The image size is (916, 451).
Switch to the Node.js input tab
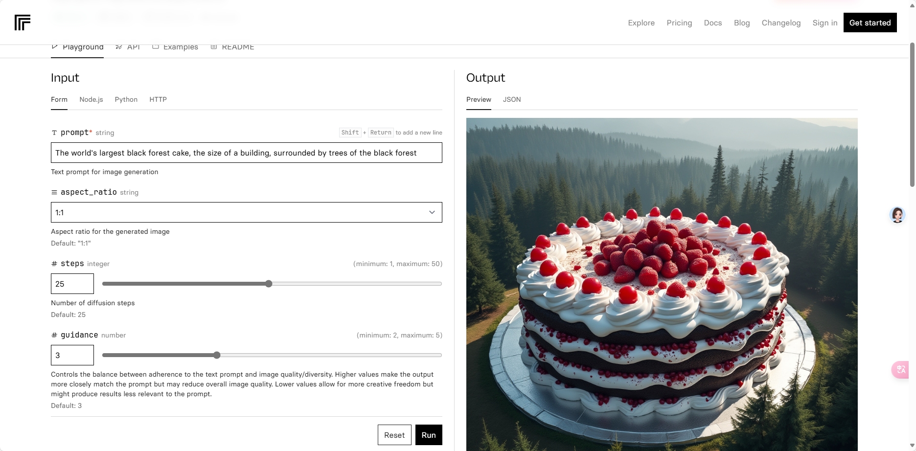[x=91, y=99]
